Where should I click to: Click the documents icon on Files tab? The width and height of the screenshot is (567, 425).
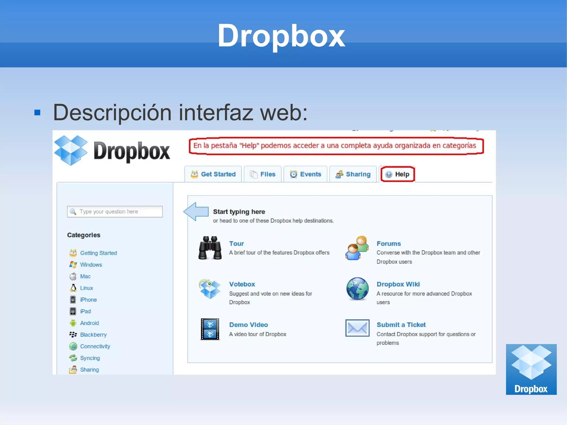point(254,174)
